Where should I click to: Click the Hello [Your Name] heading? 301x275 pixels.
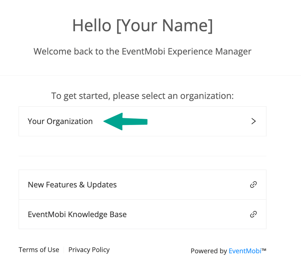(x=142, y=25)
